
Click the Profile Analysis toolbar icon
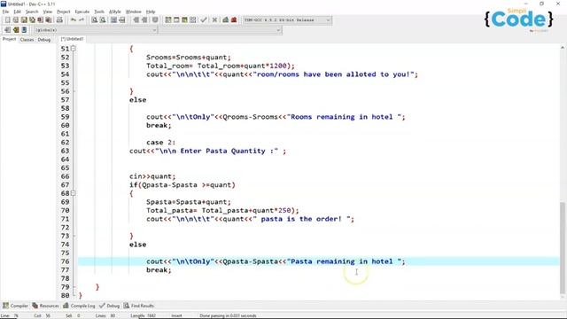click(226, 19)
